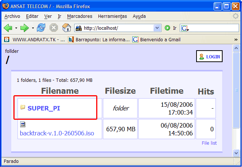This screenshot has height=167, width=242.
Task: Open the Marcadores menu
Action: (x=79, y=16)
